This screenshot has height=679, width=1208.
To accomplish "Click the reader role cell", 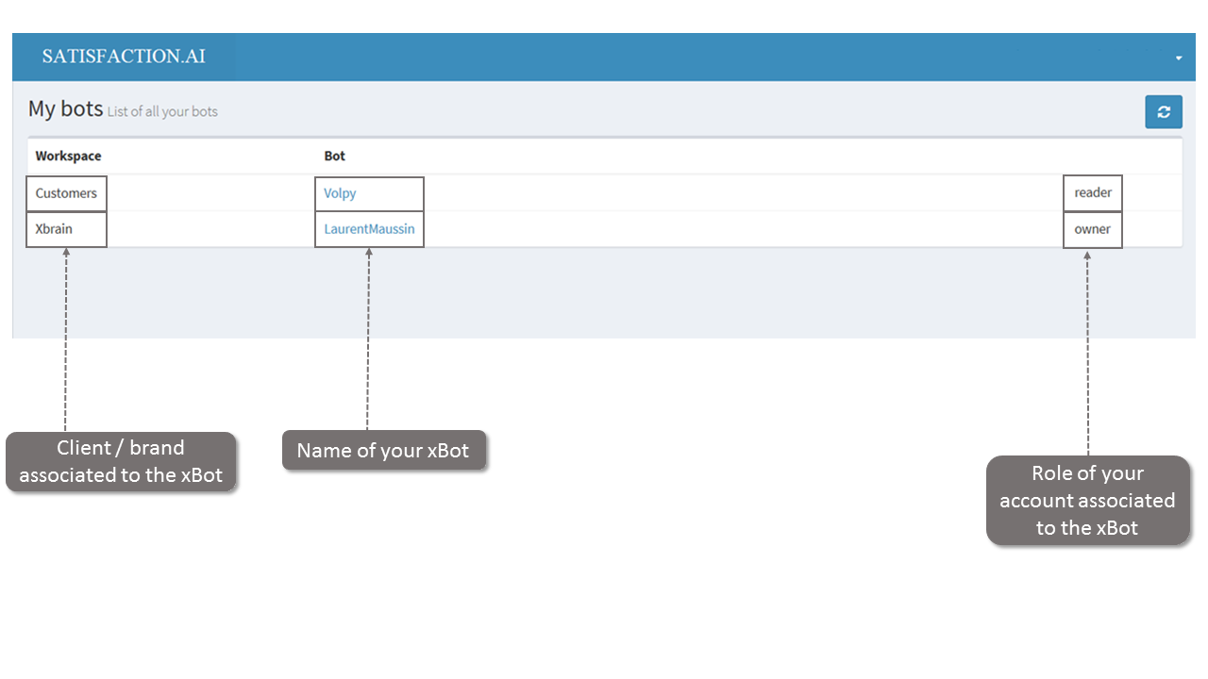I will [1093, 192].
